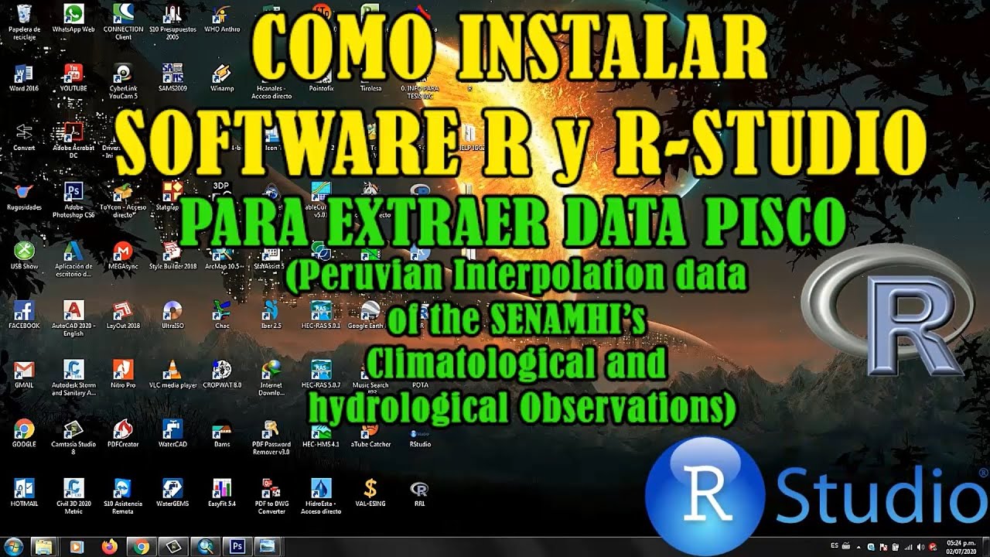Open LayOut 2018 shortcut

(123, 316)
